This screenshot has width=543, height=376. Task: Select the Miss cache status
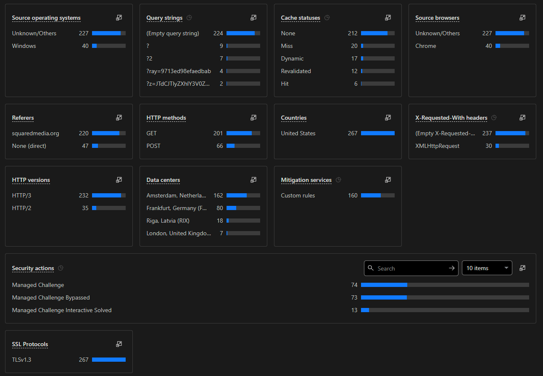pyautogui.click(x=338, y=46)
